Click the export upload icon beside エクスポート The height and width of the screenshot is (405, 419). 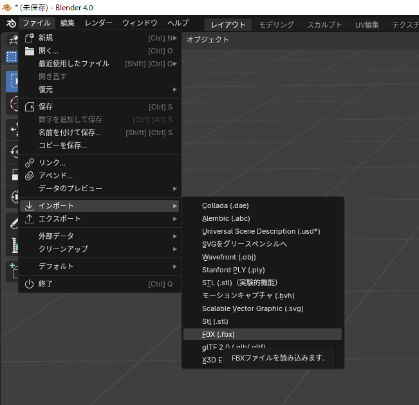pos(29,219)
